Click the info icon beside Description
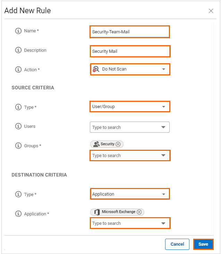221x254 pixels. 18,50
